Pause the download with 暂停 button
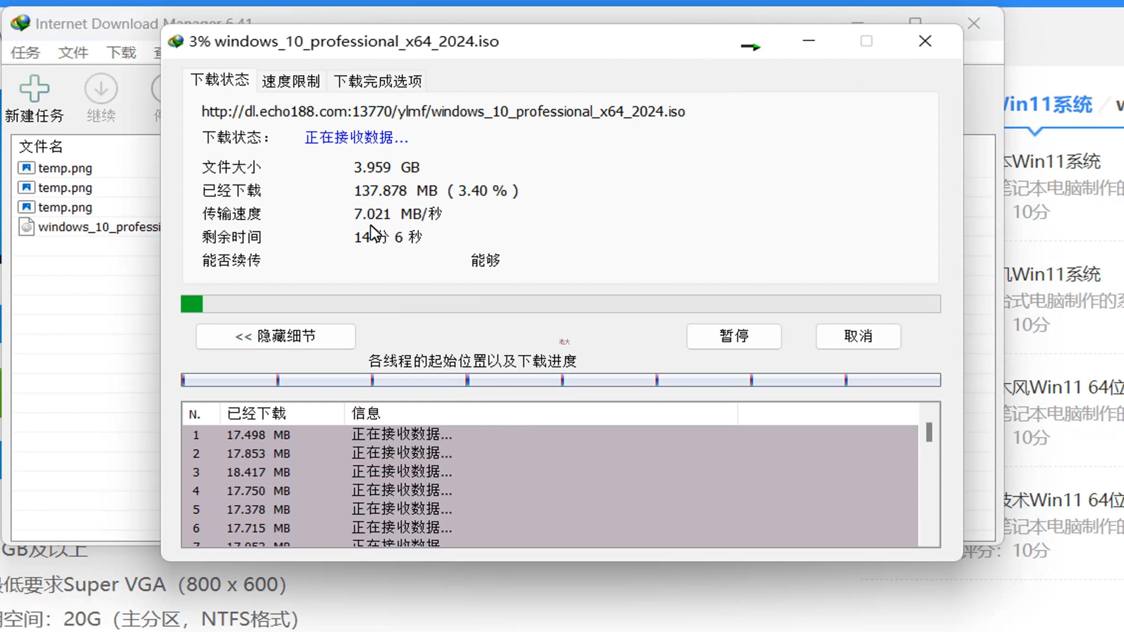This screenshot has width=1124, height=632. coord(734,336)
